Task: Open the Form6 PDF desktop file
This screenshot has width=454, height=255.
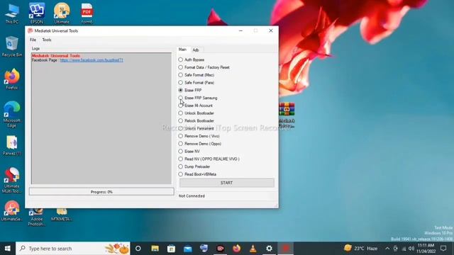Action: pyautogui.click(x=87, y=13)
